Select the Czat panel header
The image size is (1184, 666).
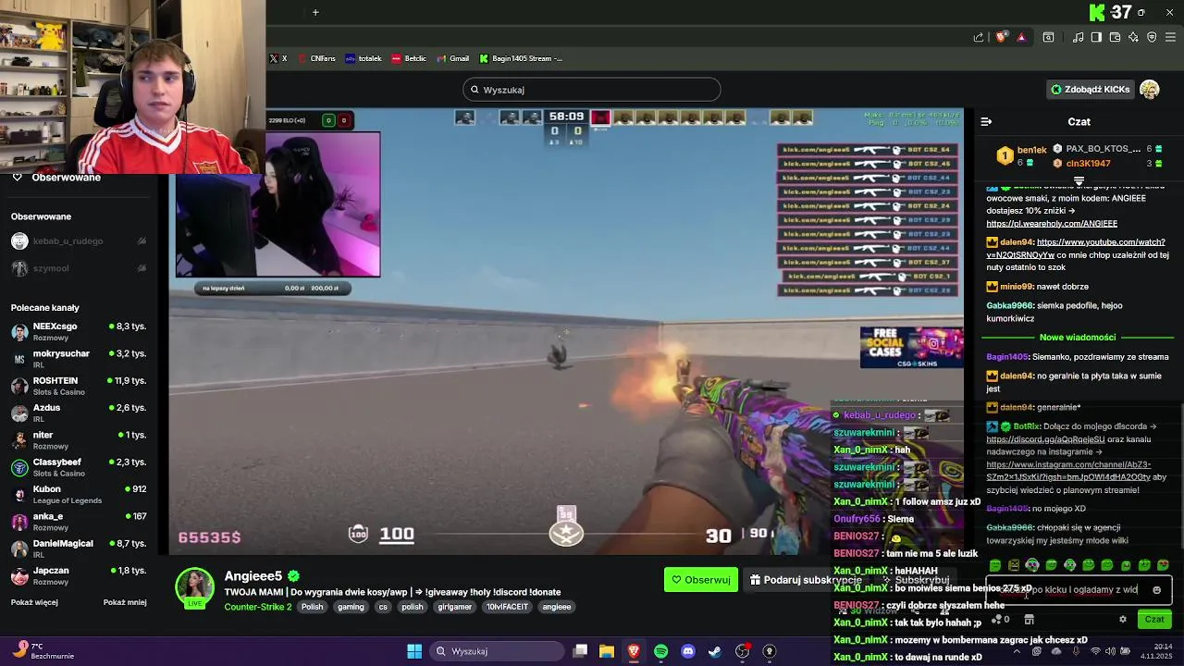(x=1079, y=121)
